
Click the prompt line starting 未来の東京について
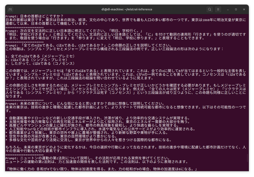tap(85, 103)
